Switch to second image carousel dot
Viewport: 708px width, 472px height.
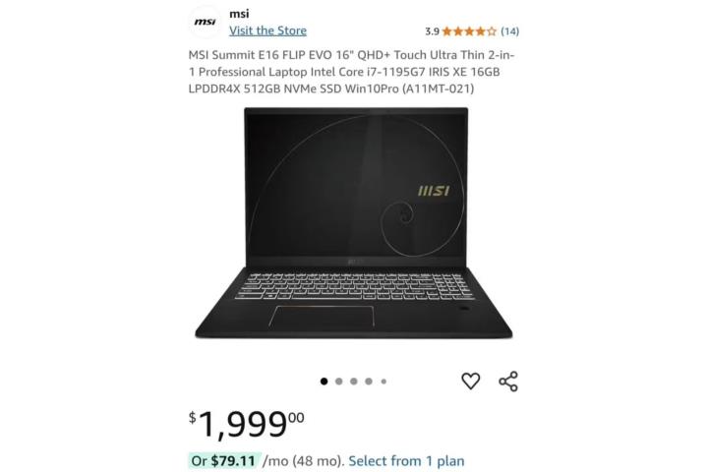pyautogui.click(x=338, y=382)
